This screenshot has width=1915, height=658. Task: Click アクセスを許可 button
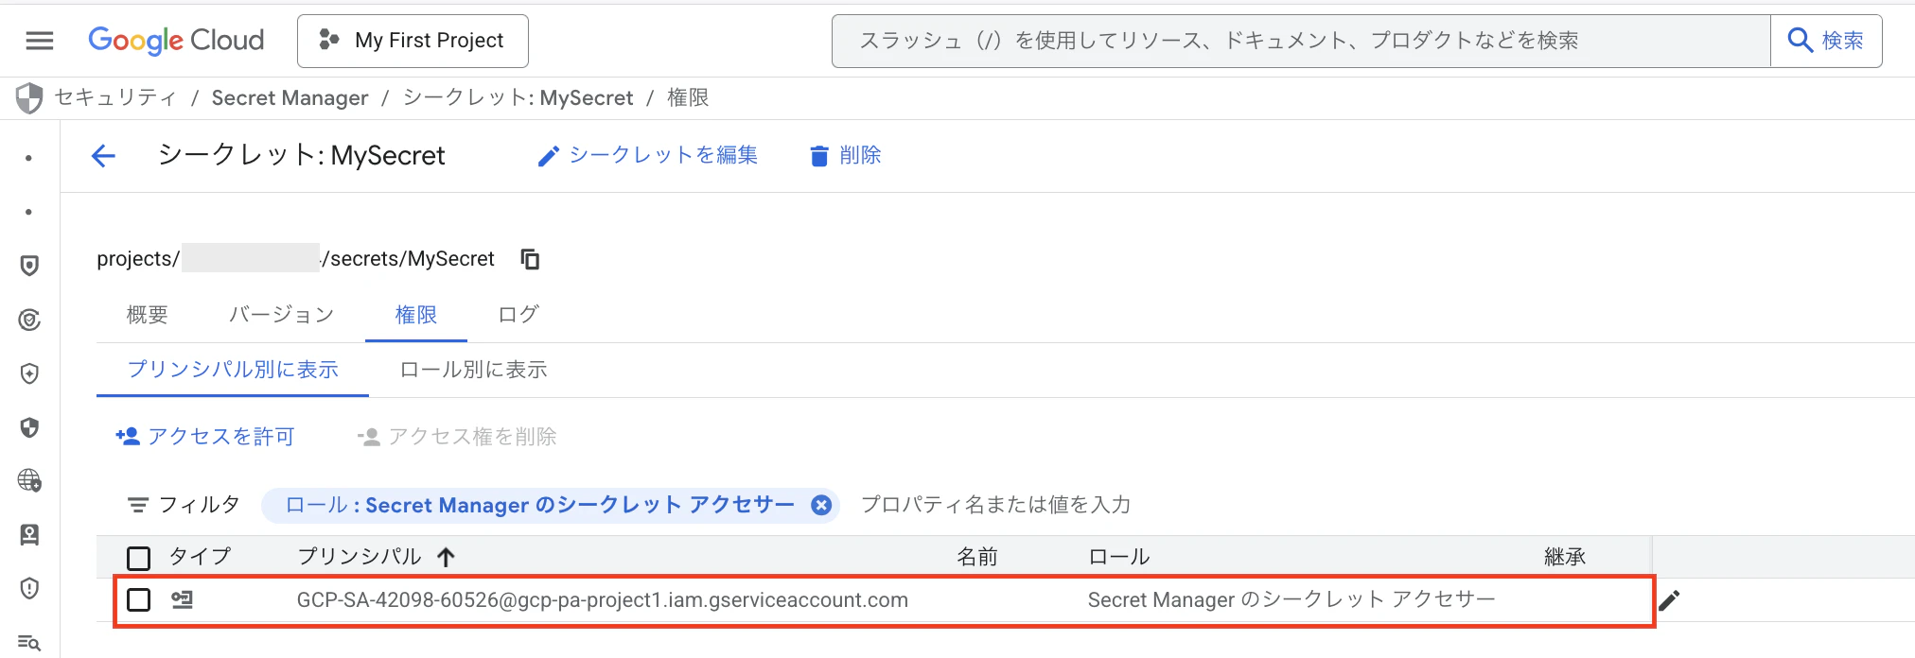pyautogui.click(x=205, y=437)
